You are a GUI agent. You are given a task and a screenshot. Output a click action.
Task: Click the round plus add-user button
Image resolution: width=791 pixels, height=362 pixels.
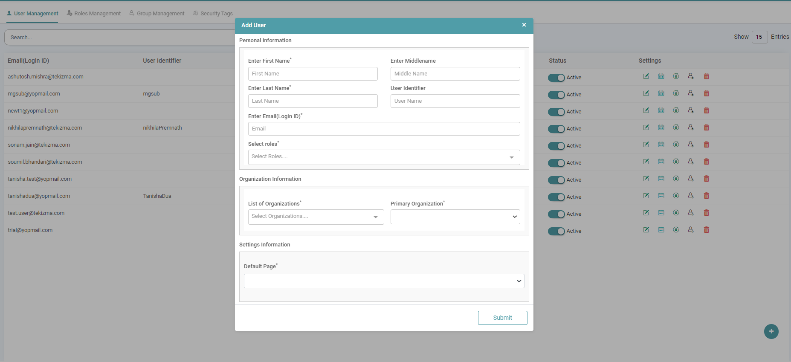[771, 331]
